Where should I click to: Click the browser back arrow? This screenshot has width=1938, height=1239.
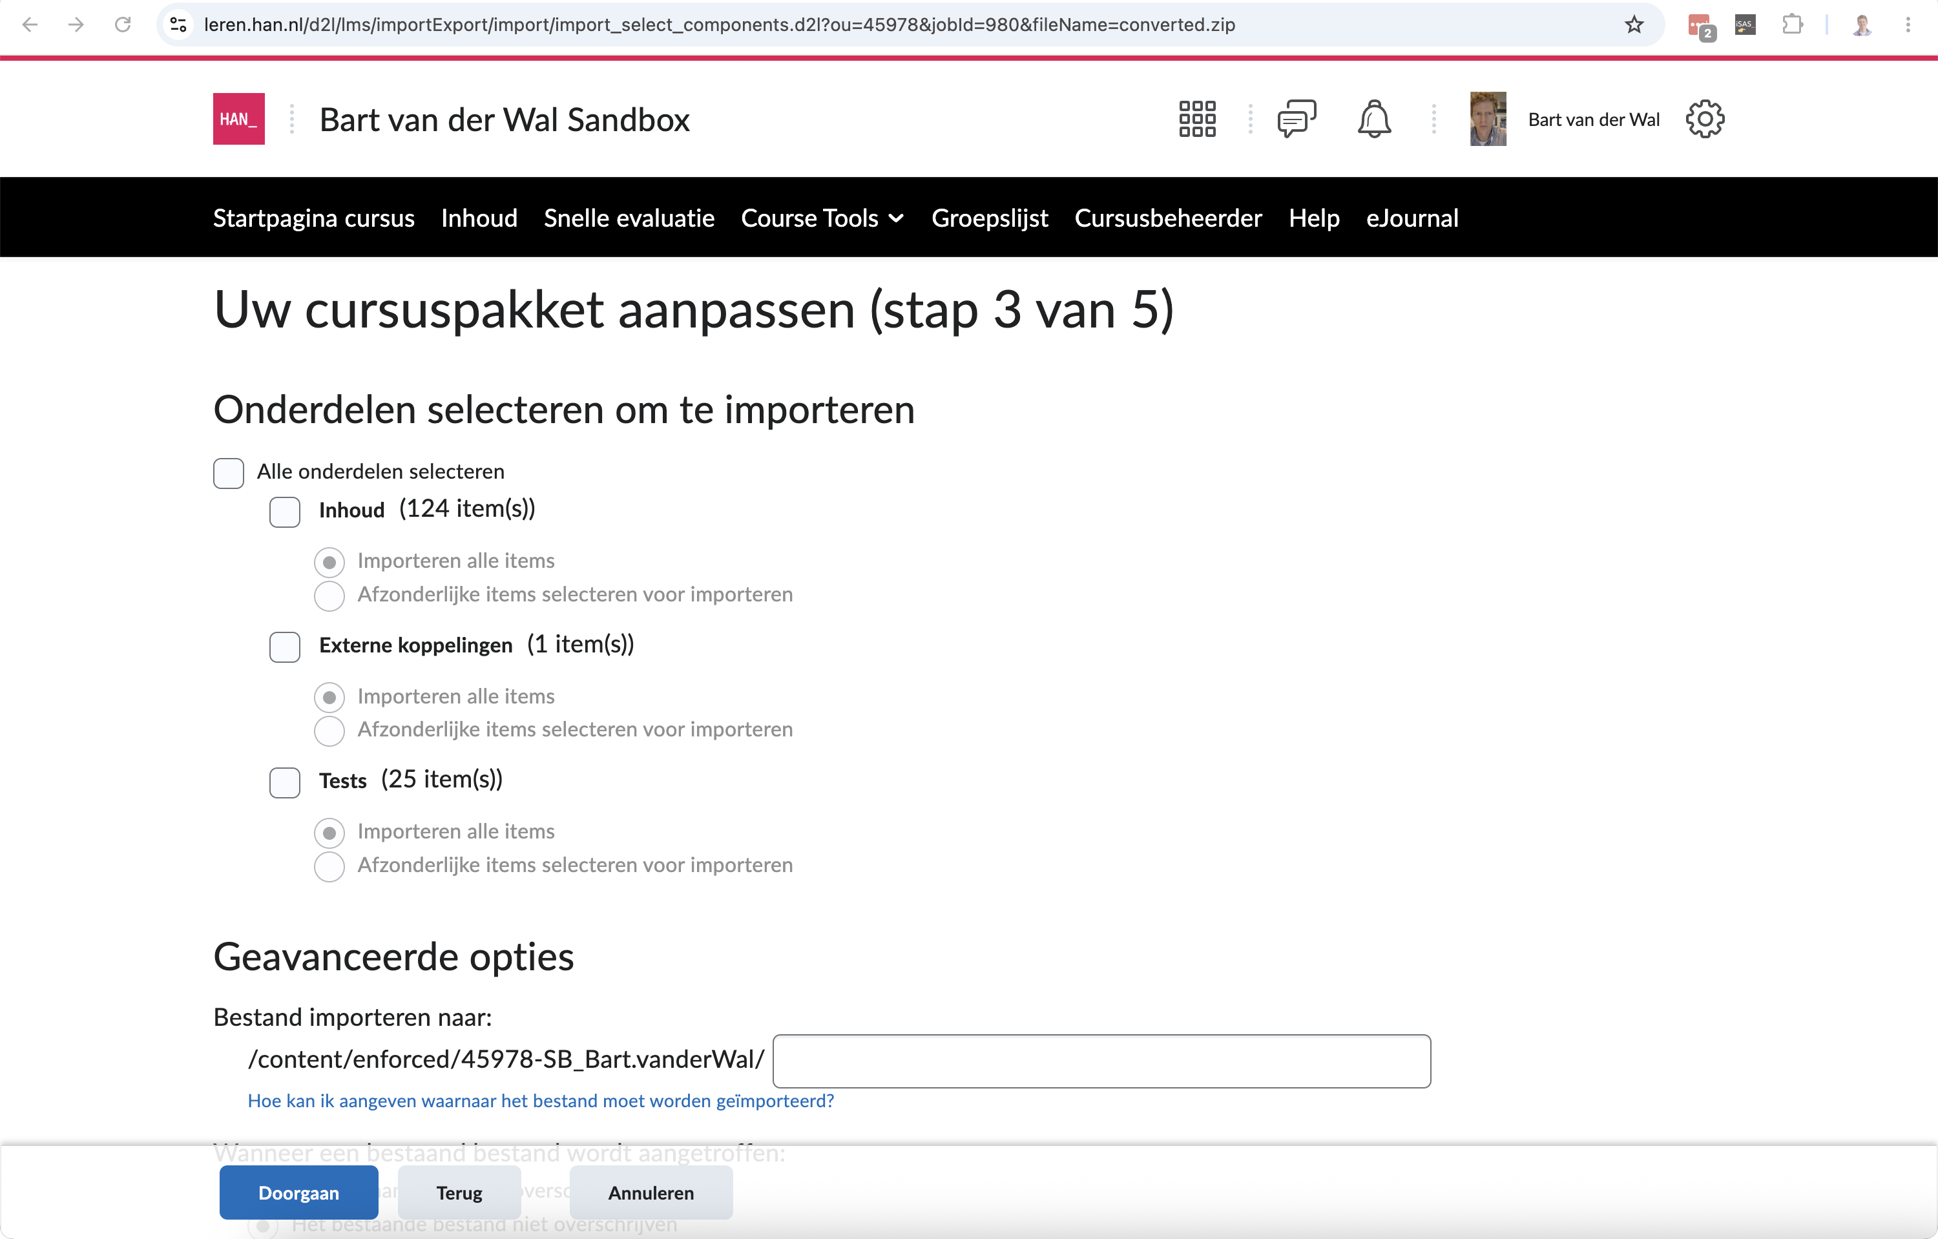(30, 25)
